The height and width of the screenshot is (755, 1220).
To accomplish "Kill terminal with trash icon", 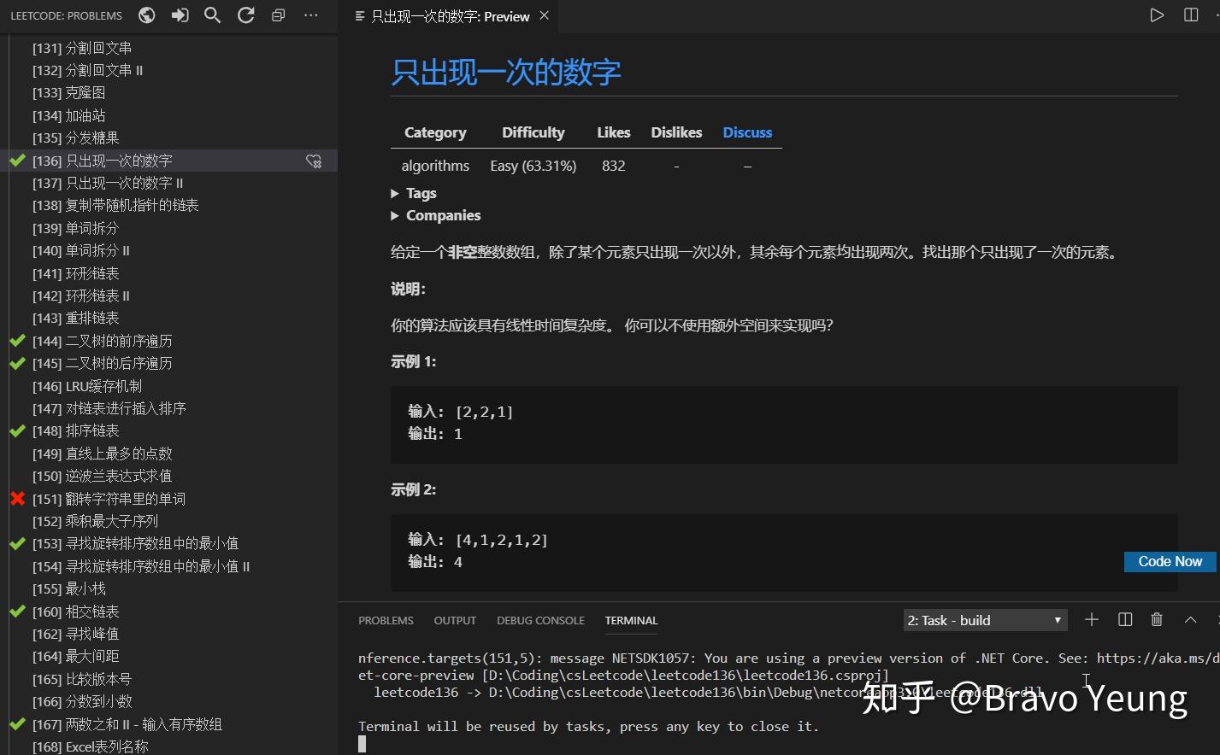I will coord(1158,619).
